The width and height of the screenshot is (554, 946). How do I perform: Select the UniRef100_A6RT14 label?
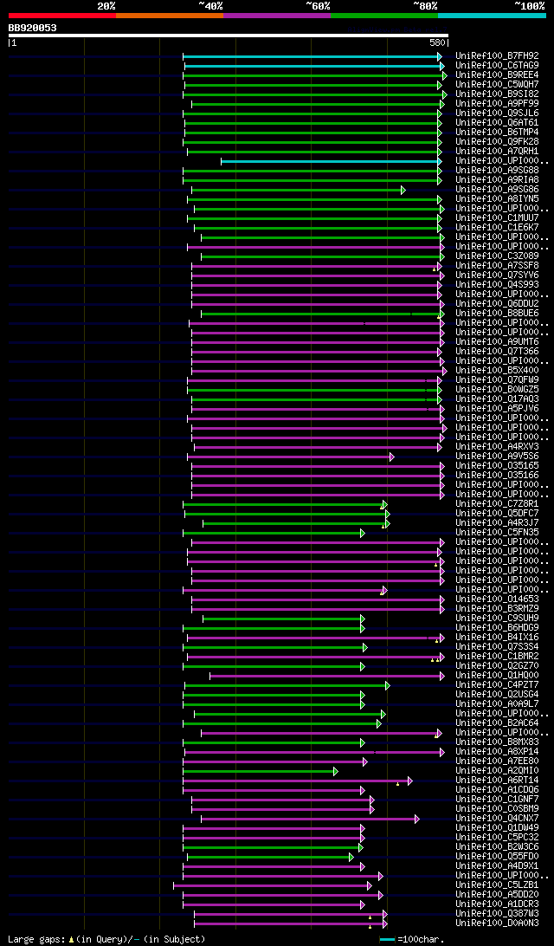pos(498,780)
